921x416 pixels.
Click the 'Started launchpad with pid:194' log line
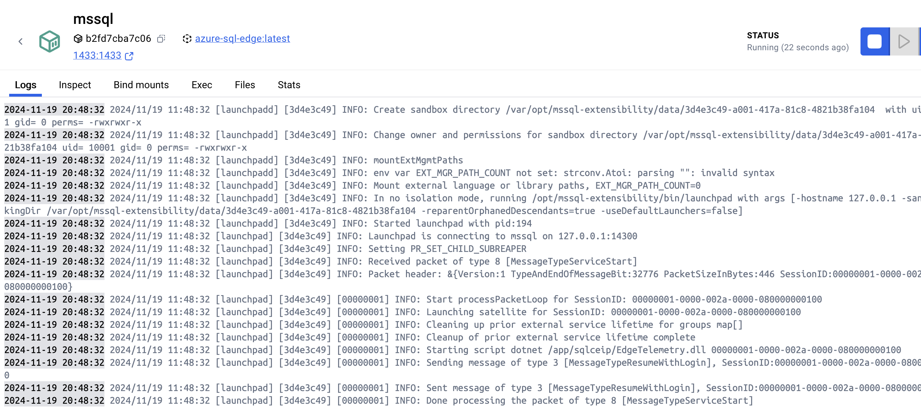pos(452,223)
